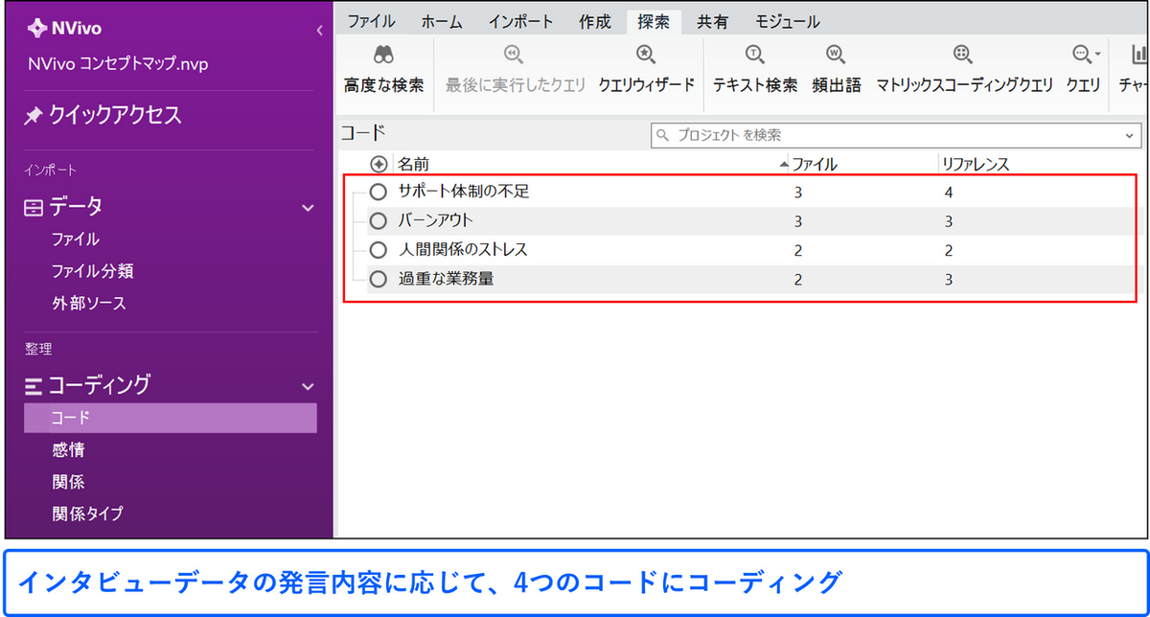Launch the クエリウィザード icon
Image resolution: width=1150 pixels, height=617 pixels.
pos(646,56)
